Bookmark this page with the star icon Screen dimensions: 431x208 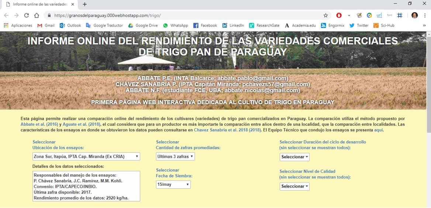tap(325, 15)
